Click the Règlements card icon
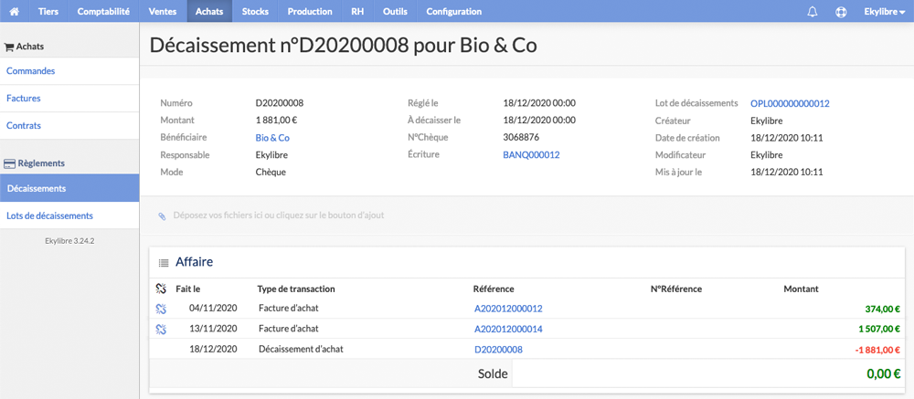914x399 pixels. click(9, 163)
